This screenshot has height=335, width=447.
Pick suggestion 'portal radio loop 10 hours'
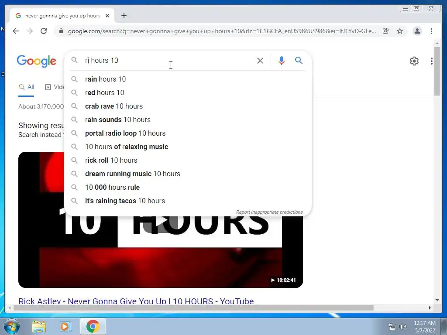click(188, 133)
